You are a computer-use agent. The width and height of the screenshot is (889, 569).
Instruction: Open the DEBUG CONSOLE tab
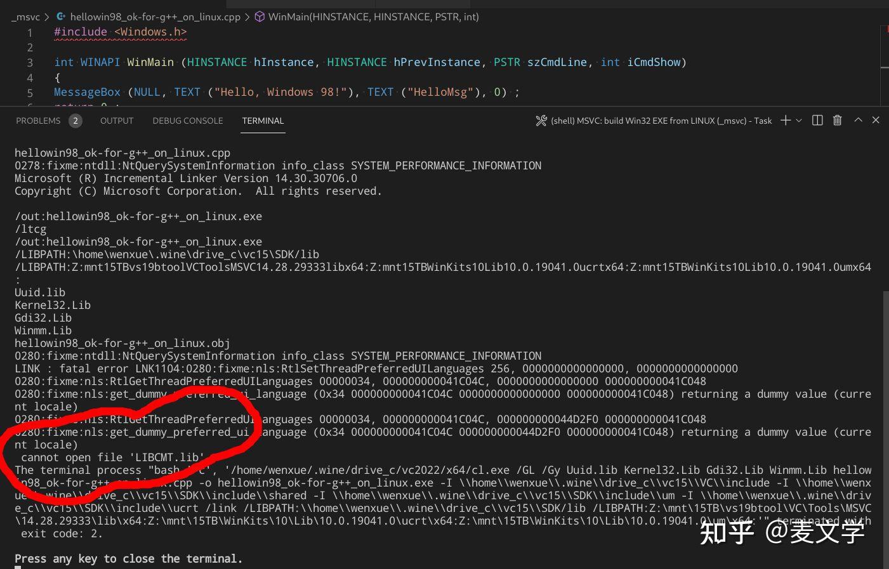(187, 121)
